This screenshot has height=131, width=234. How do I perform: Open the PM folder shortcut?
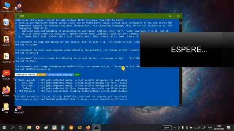[6, 108]
